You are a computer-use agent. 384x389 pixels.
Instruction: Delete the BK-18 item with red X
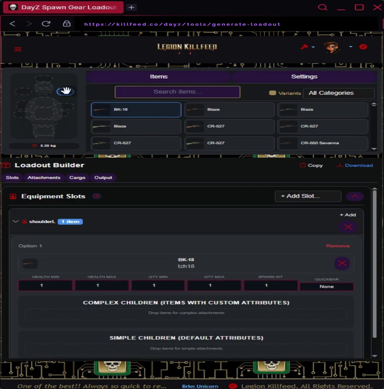point(342,263)
